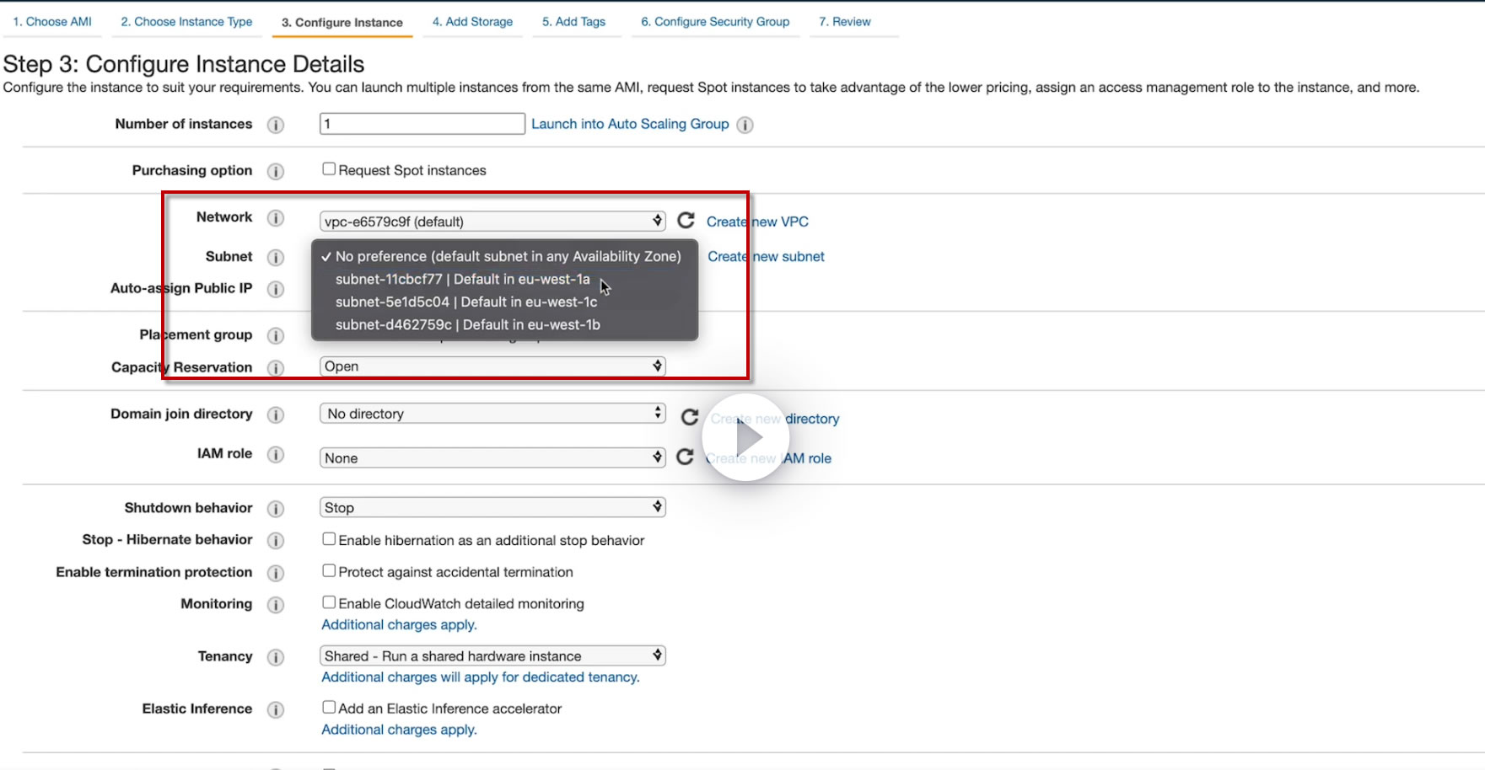
Task: Open the Tenancy dropdown
Action: coord(492,655)
